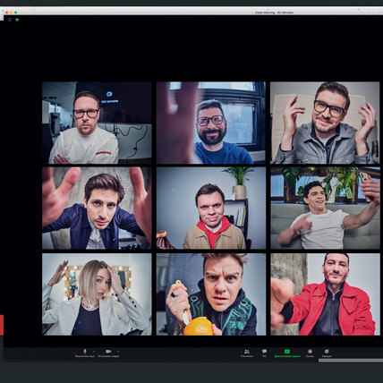The width and height of the screenshot is (383, 383).
Task: Expand video options arrow beside camera
Action: coord(118,352)
